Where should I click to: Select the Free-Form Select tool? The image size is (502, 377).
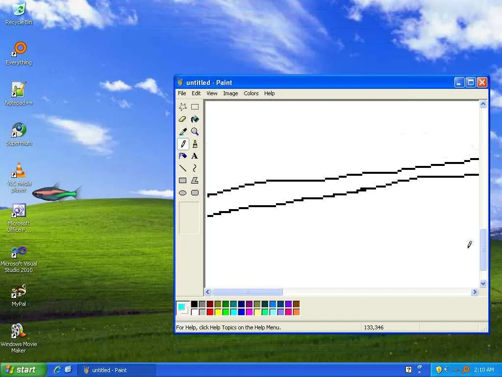(x=183, y=107)
